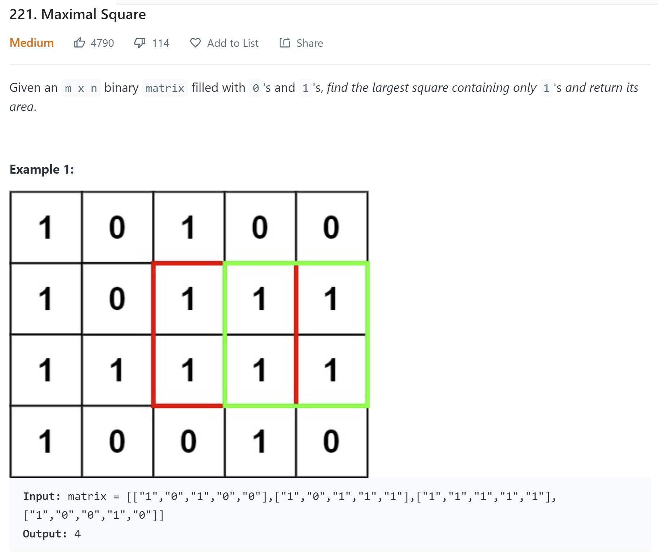
Task: Click the grid cell overlapped by both squares in row two
Action: pyautogui.click(x=260, y=299)
